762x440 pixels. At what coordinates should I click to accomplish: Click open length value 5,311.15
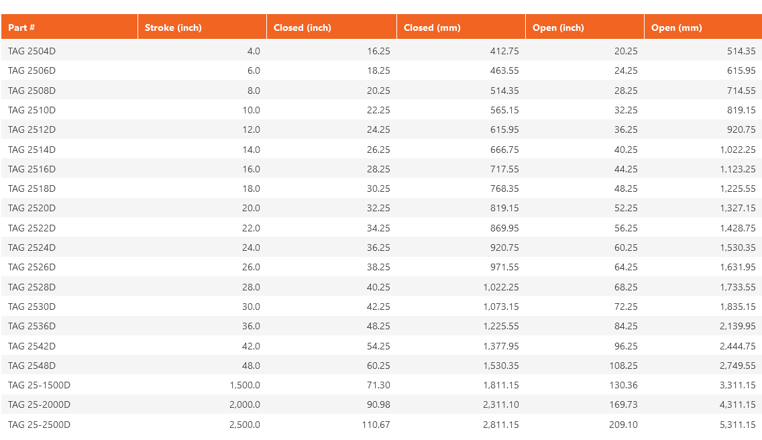(738, 425)
